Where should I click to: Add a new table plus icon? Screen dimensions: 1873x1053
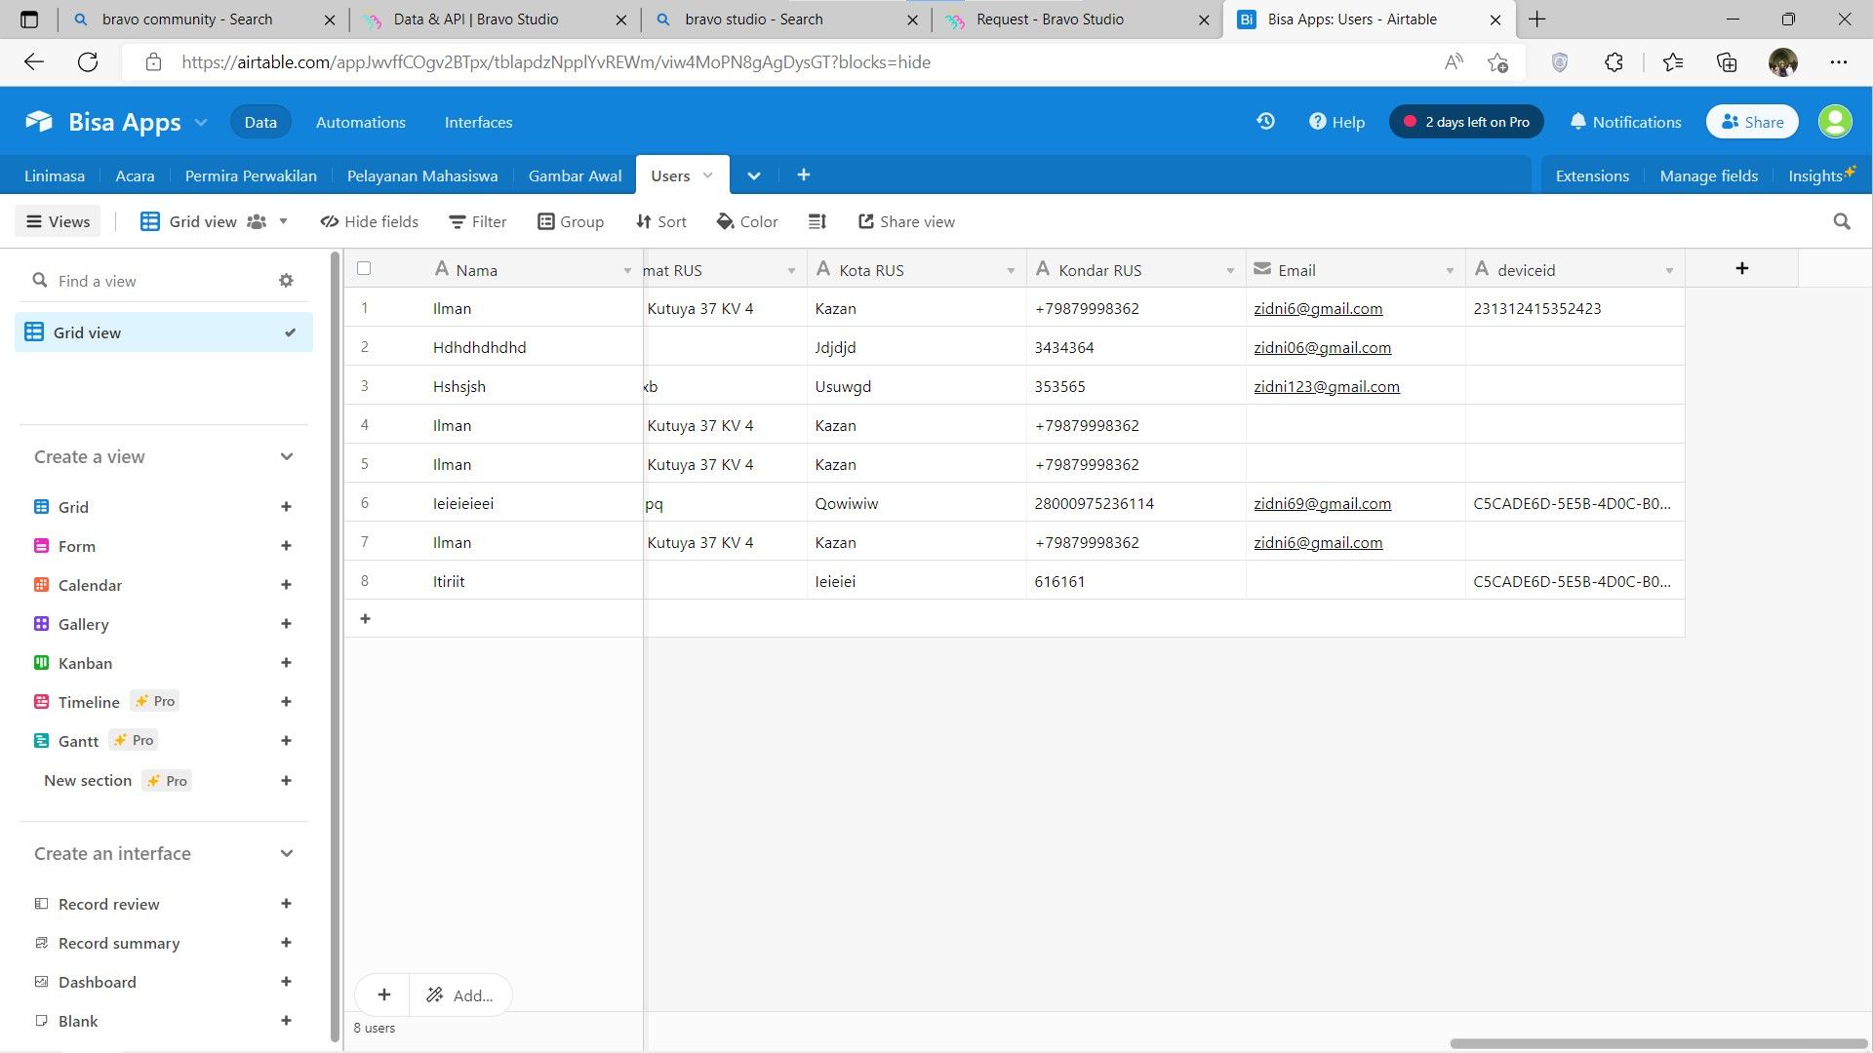(x=803, y=175)
